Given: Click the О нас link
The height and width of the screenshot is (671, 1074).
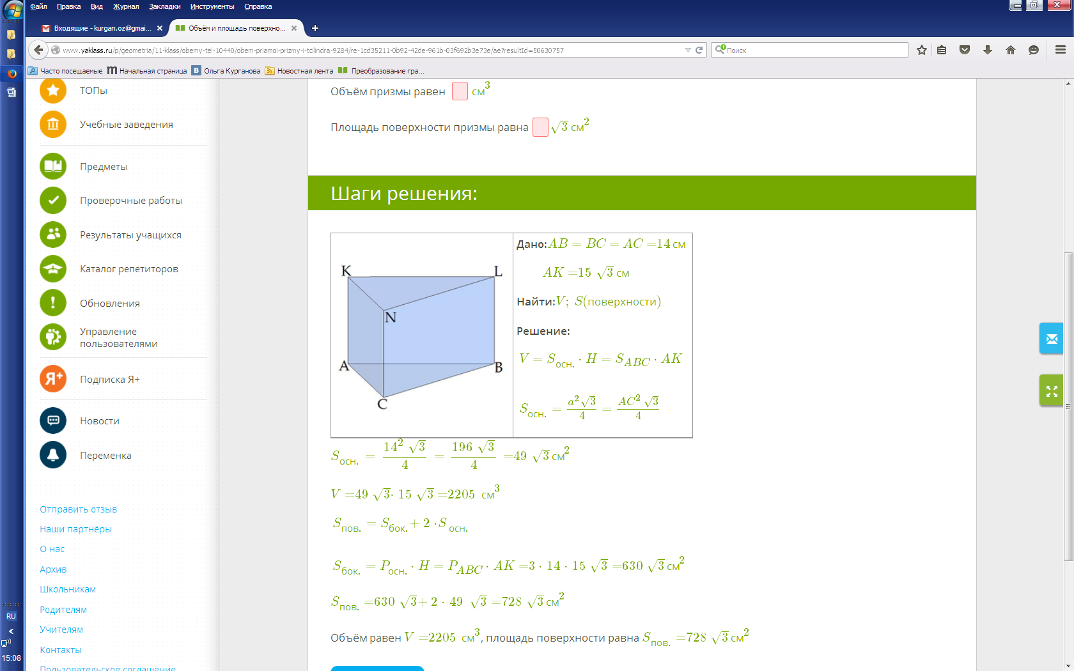Looking at the screenshot, I should [52, 549].
